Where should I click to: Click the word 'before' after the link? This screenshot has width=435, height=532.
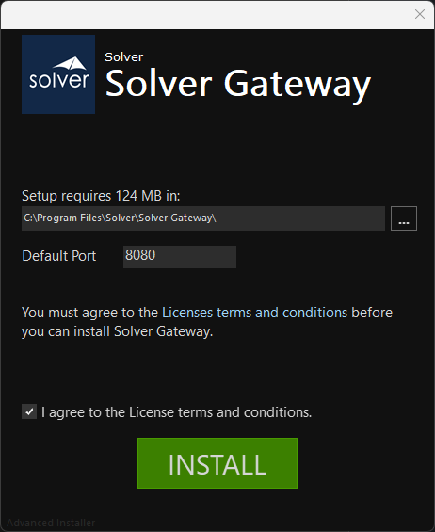[x=372, y=313]
